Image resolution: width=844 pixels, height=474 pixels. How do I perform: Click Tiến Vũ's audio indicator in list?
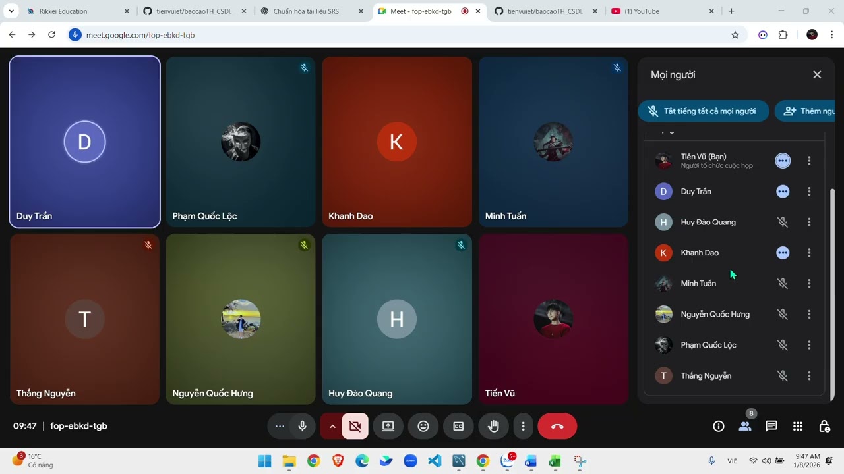(783, 161)
